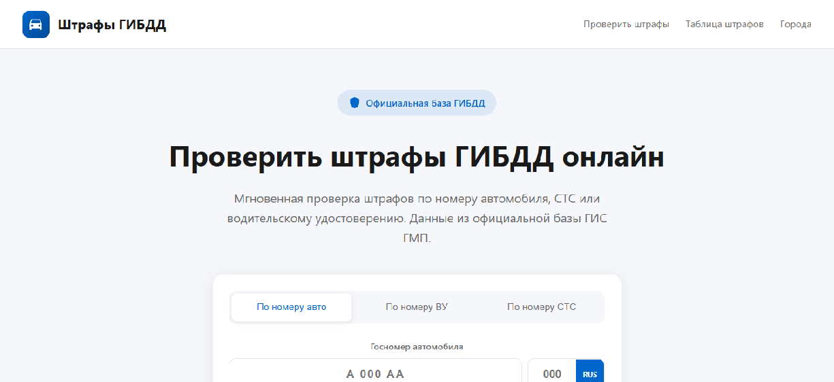
Task: Click the Госномер автомобиля label
Action: coord(417,347)
